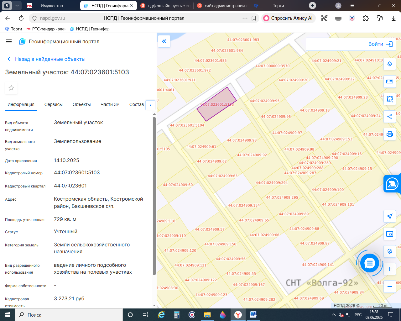Switch to the Торги browser tab

click(x=278, y=6)
